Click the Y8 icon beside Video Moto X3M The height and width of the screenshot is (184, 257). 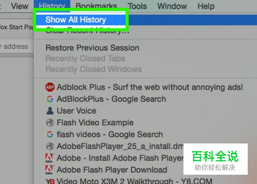[x=50, y=181]
